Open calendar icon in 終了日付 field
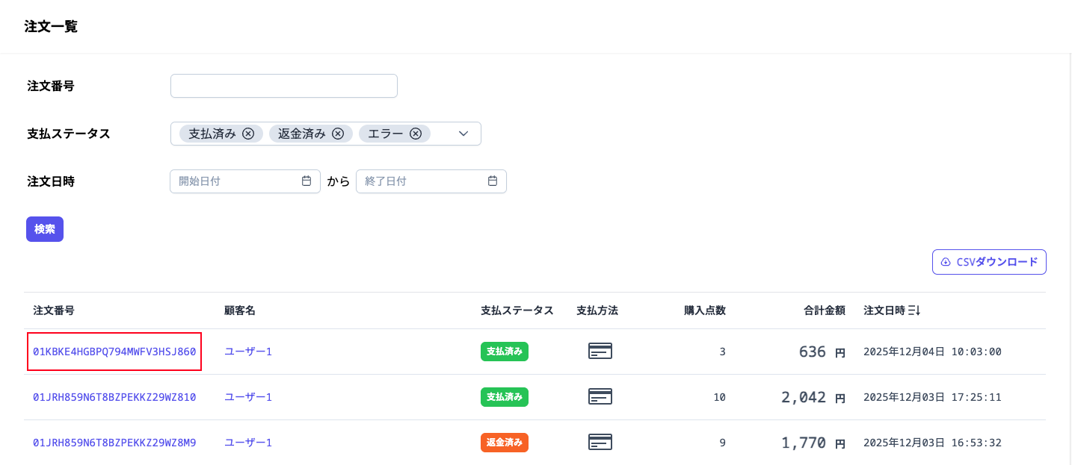The width and height of the screenshot is (1072, 465). pyautogui.click(x=493, y=181)
